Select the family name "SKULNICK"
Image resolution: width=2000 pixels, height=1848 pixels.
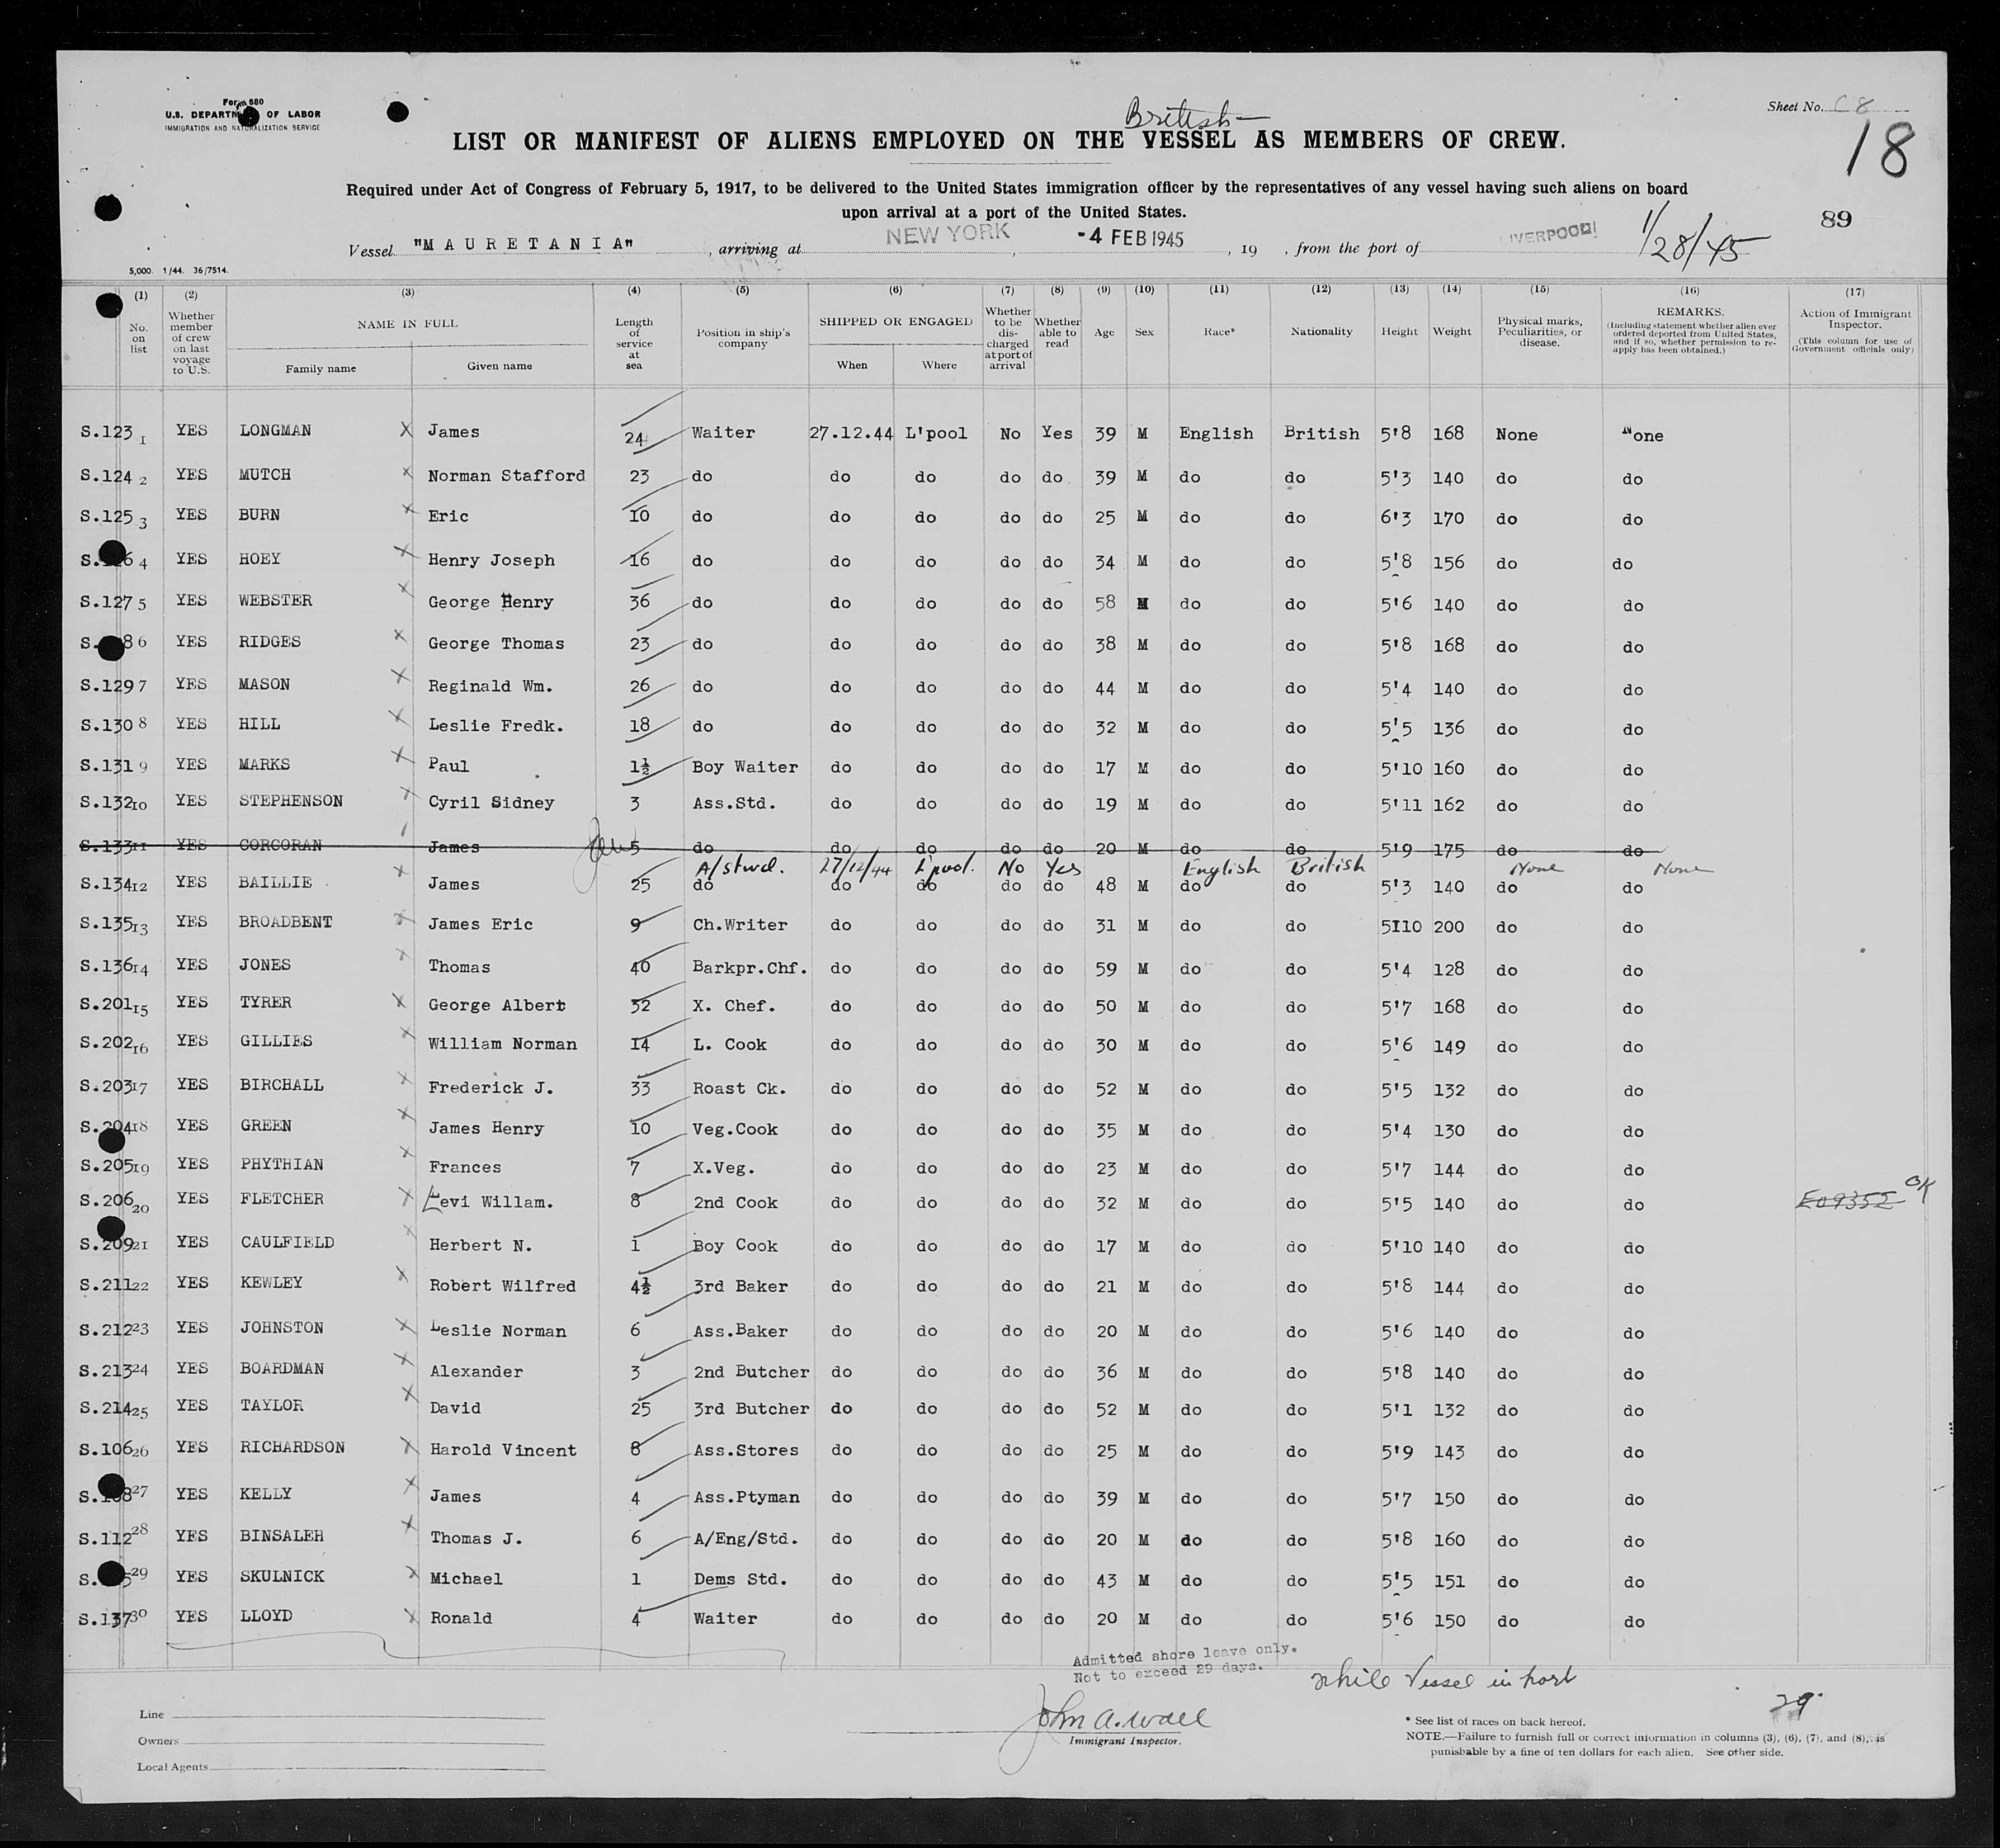pyautogui.click(x=281, y=1576)
